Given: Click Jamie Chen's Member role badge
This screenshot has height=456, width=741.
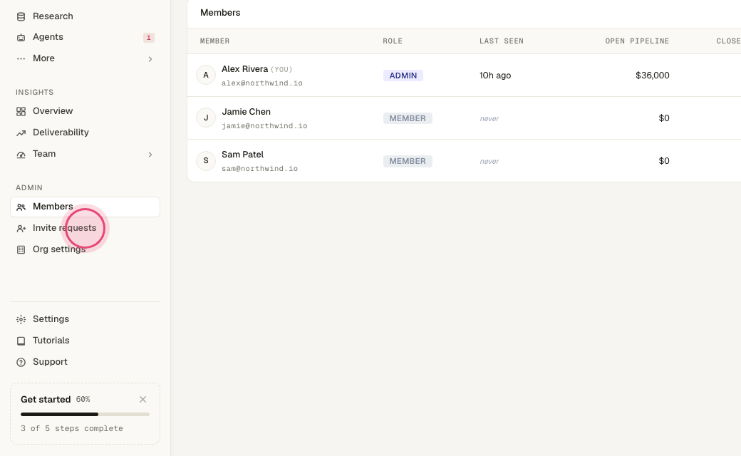Looking at the screenshot, I should pyautogui.click(x=408, y=118).
